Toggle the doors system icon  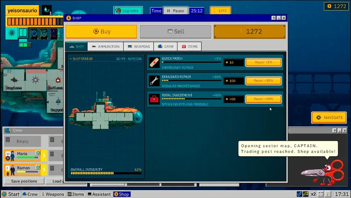[23, 33]
